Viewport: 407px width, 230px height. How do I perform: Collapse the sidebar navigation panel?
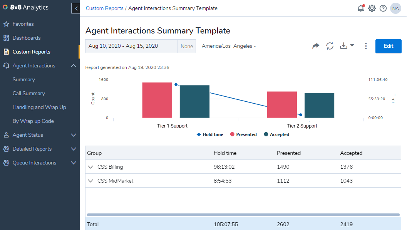coord(76,8)
